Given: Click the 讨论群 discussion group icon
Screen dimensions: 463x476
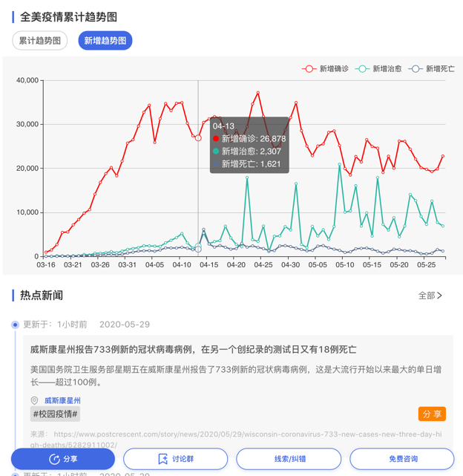Looking at the screenshot, I should pos(162,460).
